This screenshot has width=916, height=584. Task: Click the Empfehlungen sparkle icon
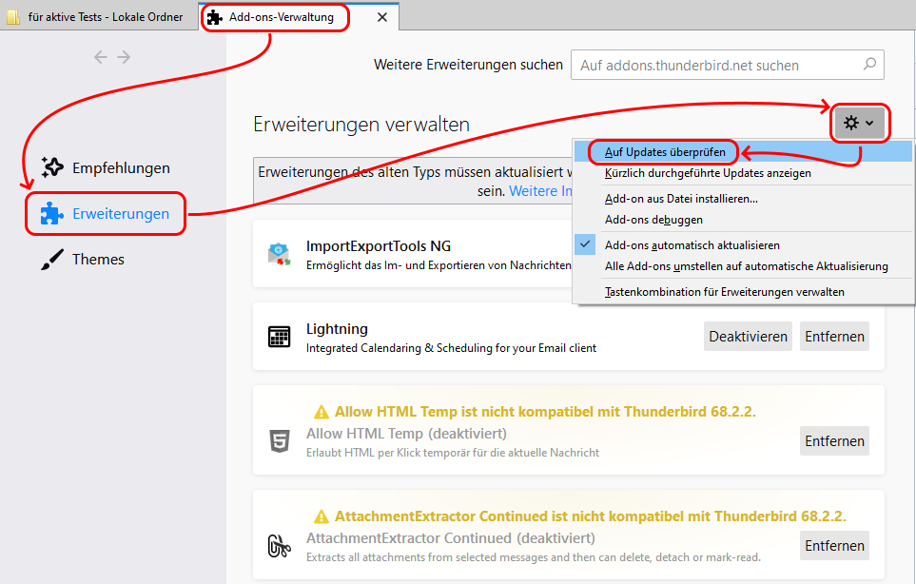[x=52, y=167]
